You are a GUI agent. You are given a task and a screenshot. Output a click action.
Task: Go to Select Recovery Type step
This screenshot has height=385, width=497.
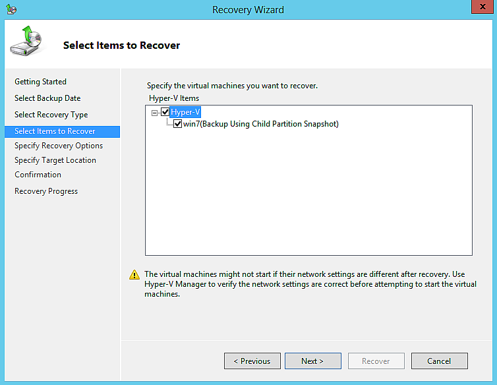51,115
